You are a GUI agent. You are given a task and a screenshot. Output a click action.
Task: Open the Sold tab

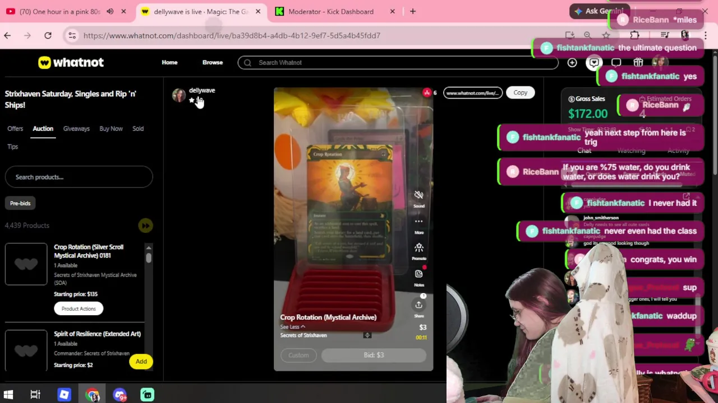tap(138, 129)
